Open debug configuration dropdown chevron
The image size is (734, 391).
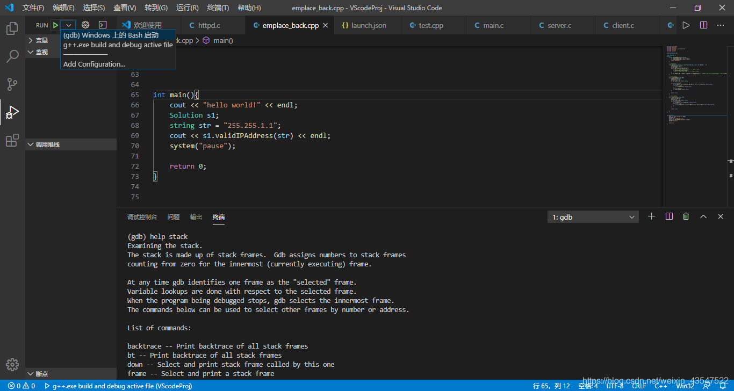tap(68, 25)
